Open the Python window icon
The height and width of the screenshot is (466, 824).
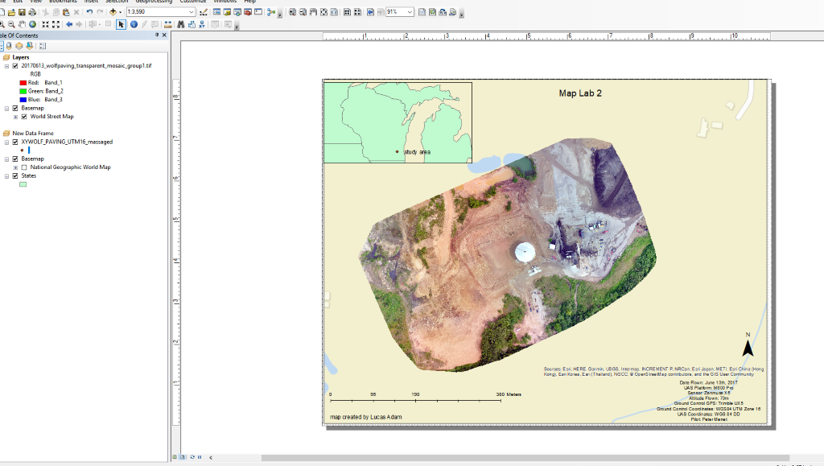tap(258, 12)
